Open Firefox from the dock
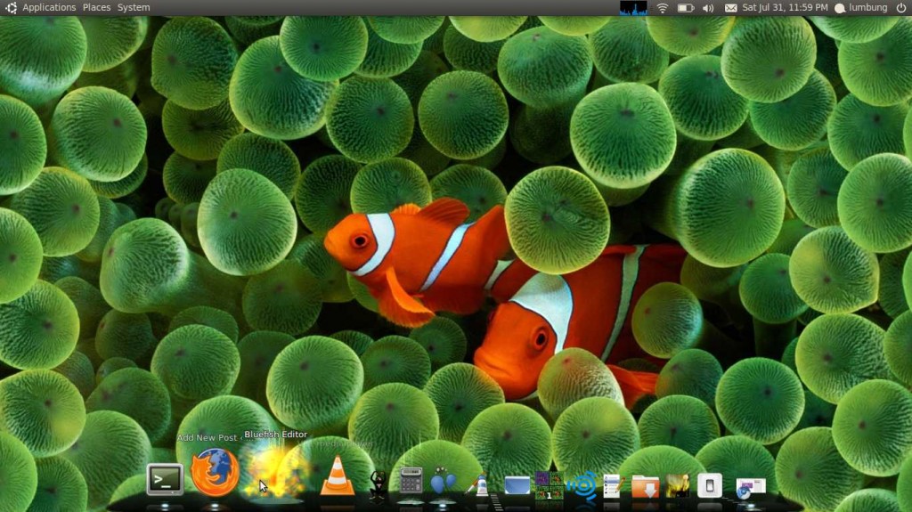This screenshot has height=512, width=912. click(x=216, y=473)
